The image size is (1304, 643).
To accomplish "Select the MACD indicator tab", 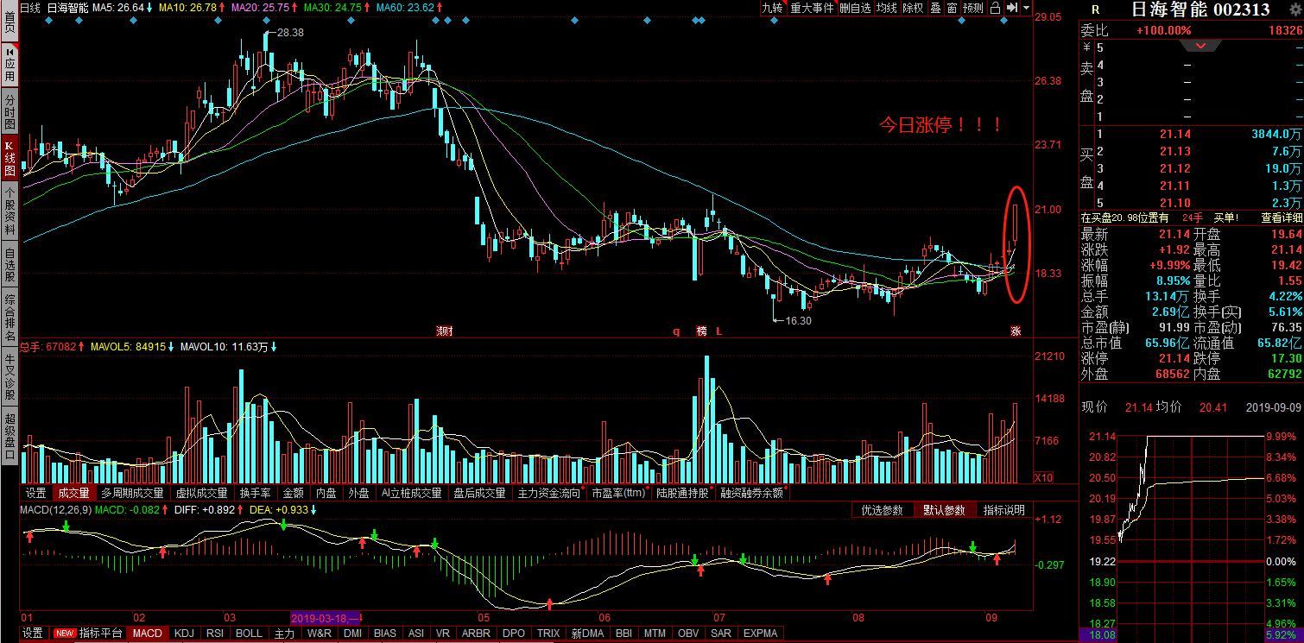I will (147, 634).
